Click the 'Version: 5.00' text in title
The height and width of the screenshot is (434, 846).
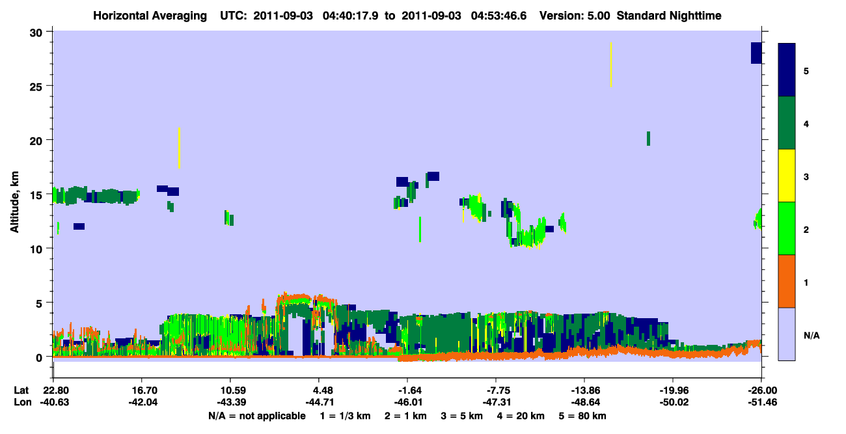(575, 15)
